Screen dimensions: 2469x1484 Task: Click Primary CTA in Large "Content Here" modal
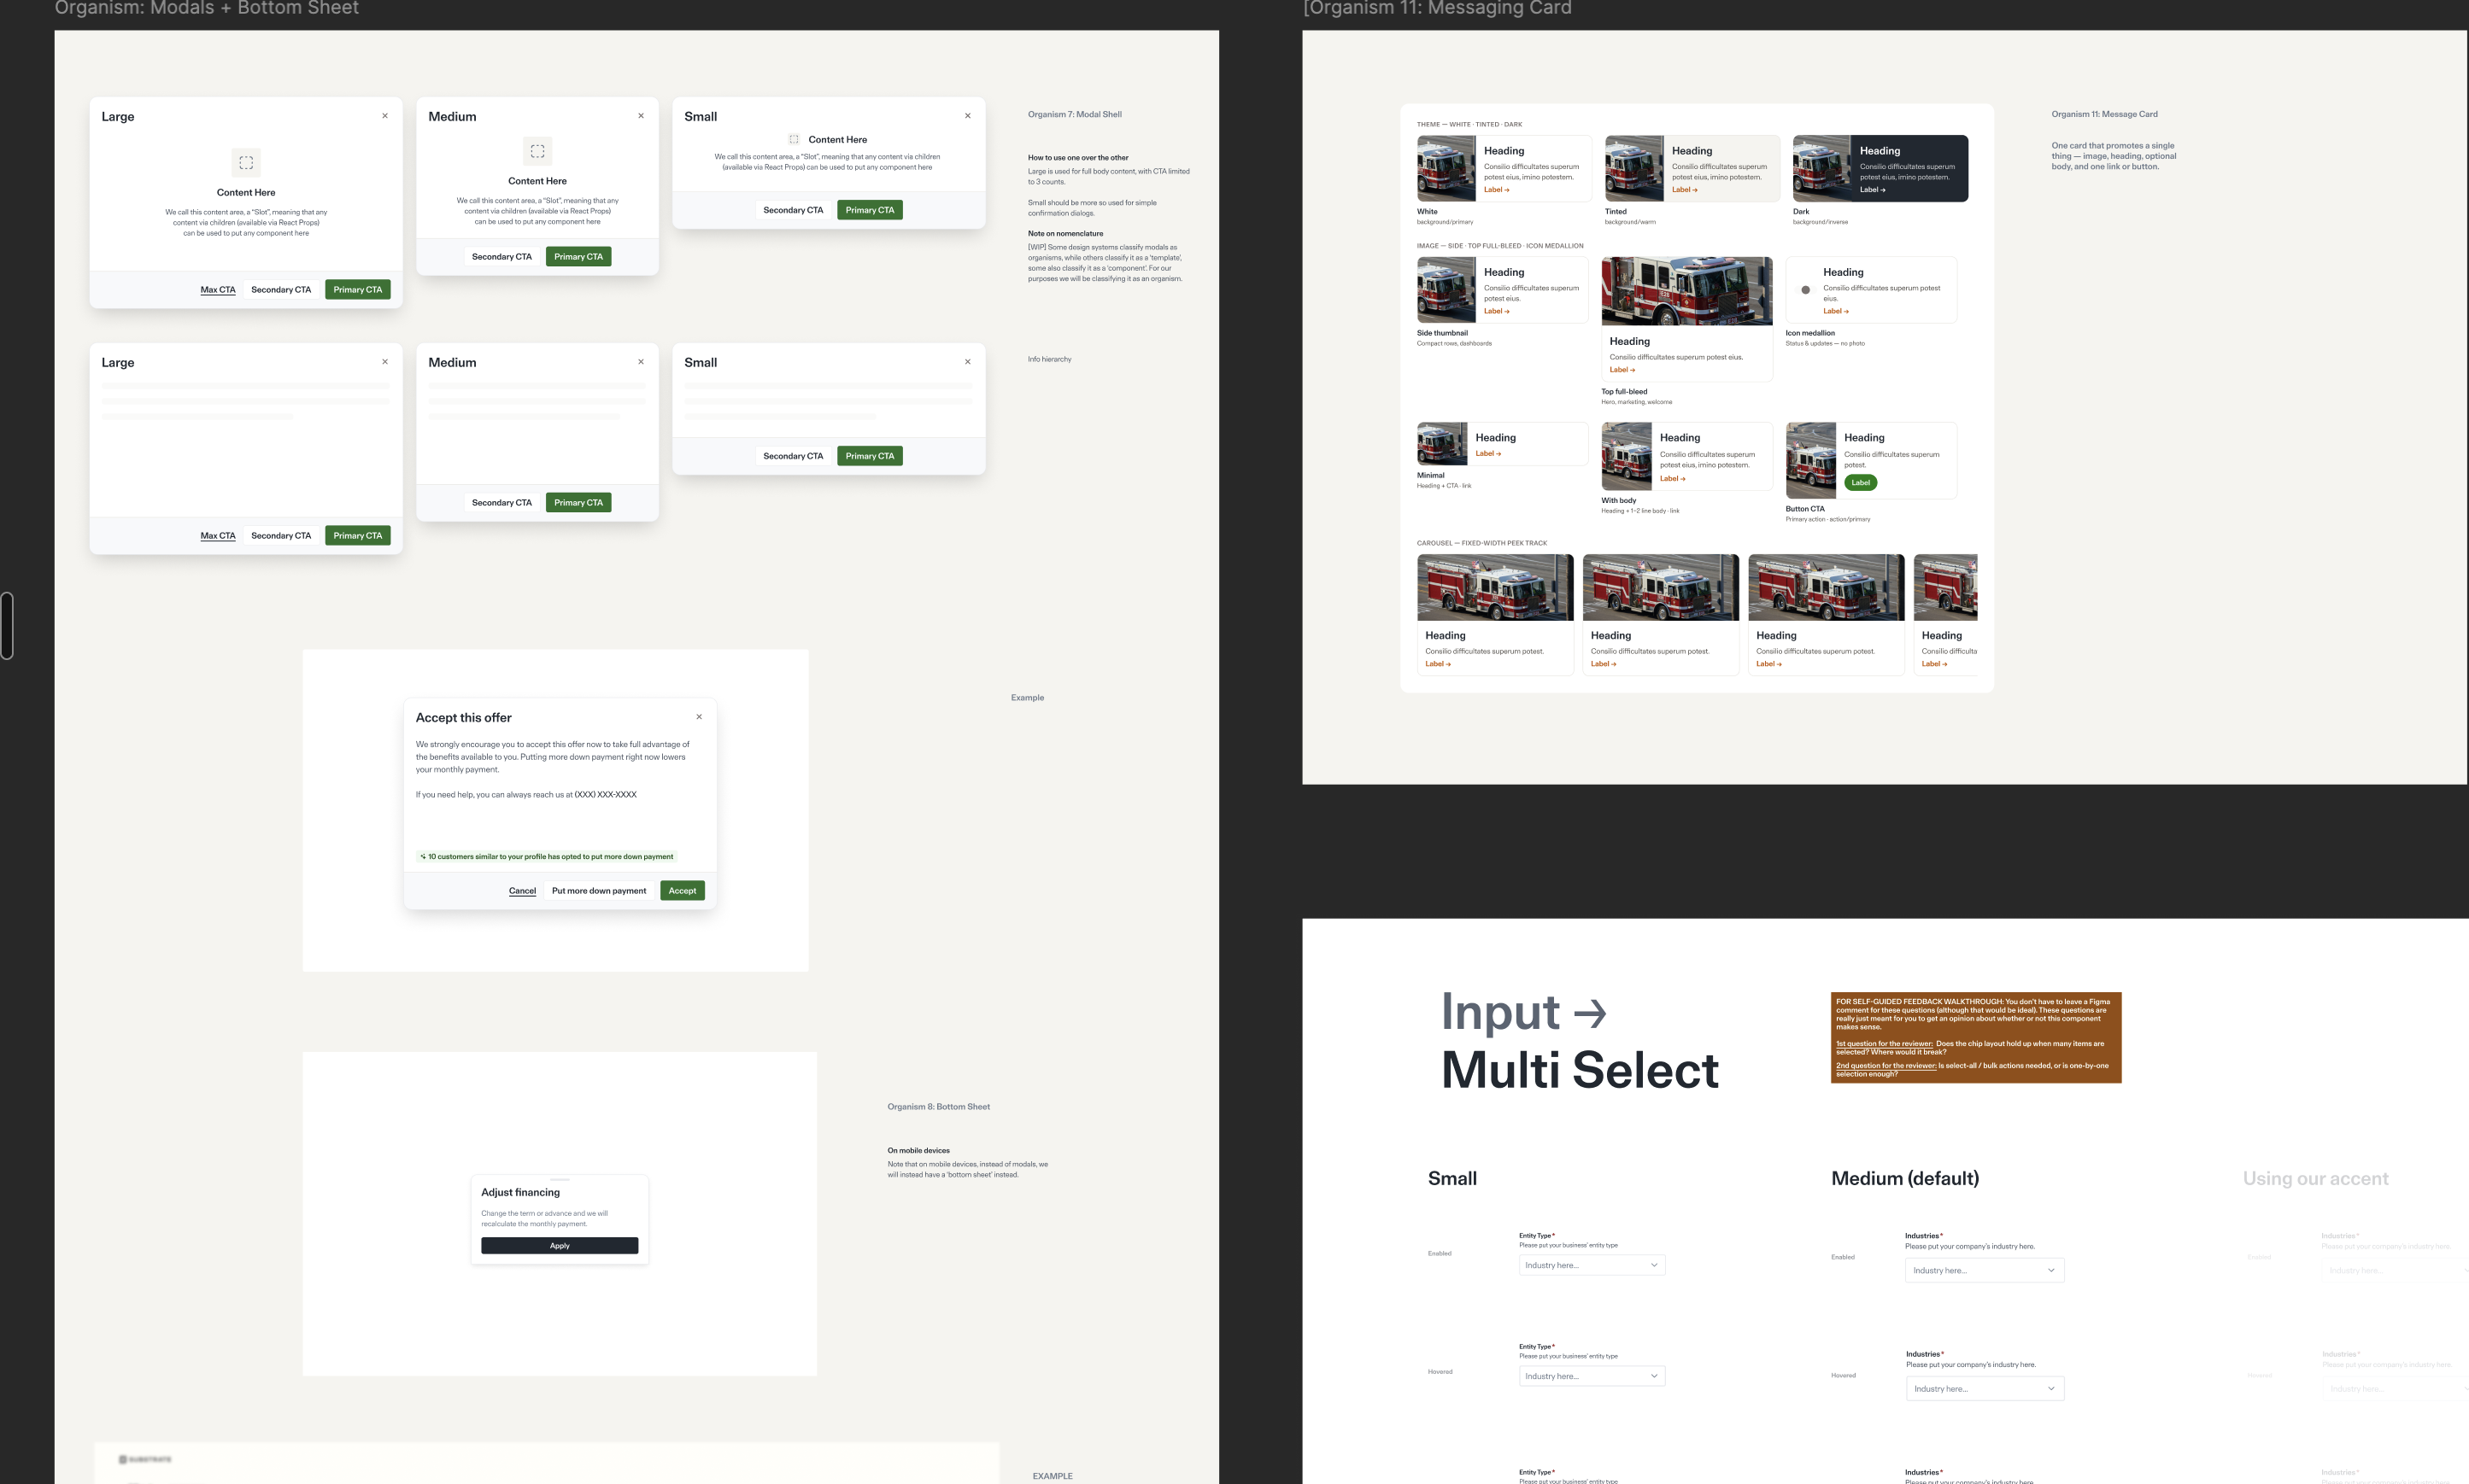[358, 290]
